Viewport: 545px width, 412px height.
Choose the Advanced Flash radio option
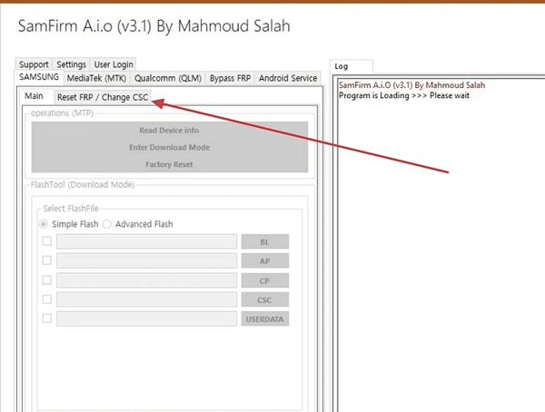(x=107, y=224)
